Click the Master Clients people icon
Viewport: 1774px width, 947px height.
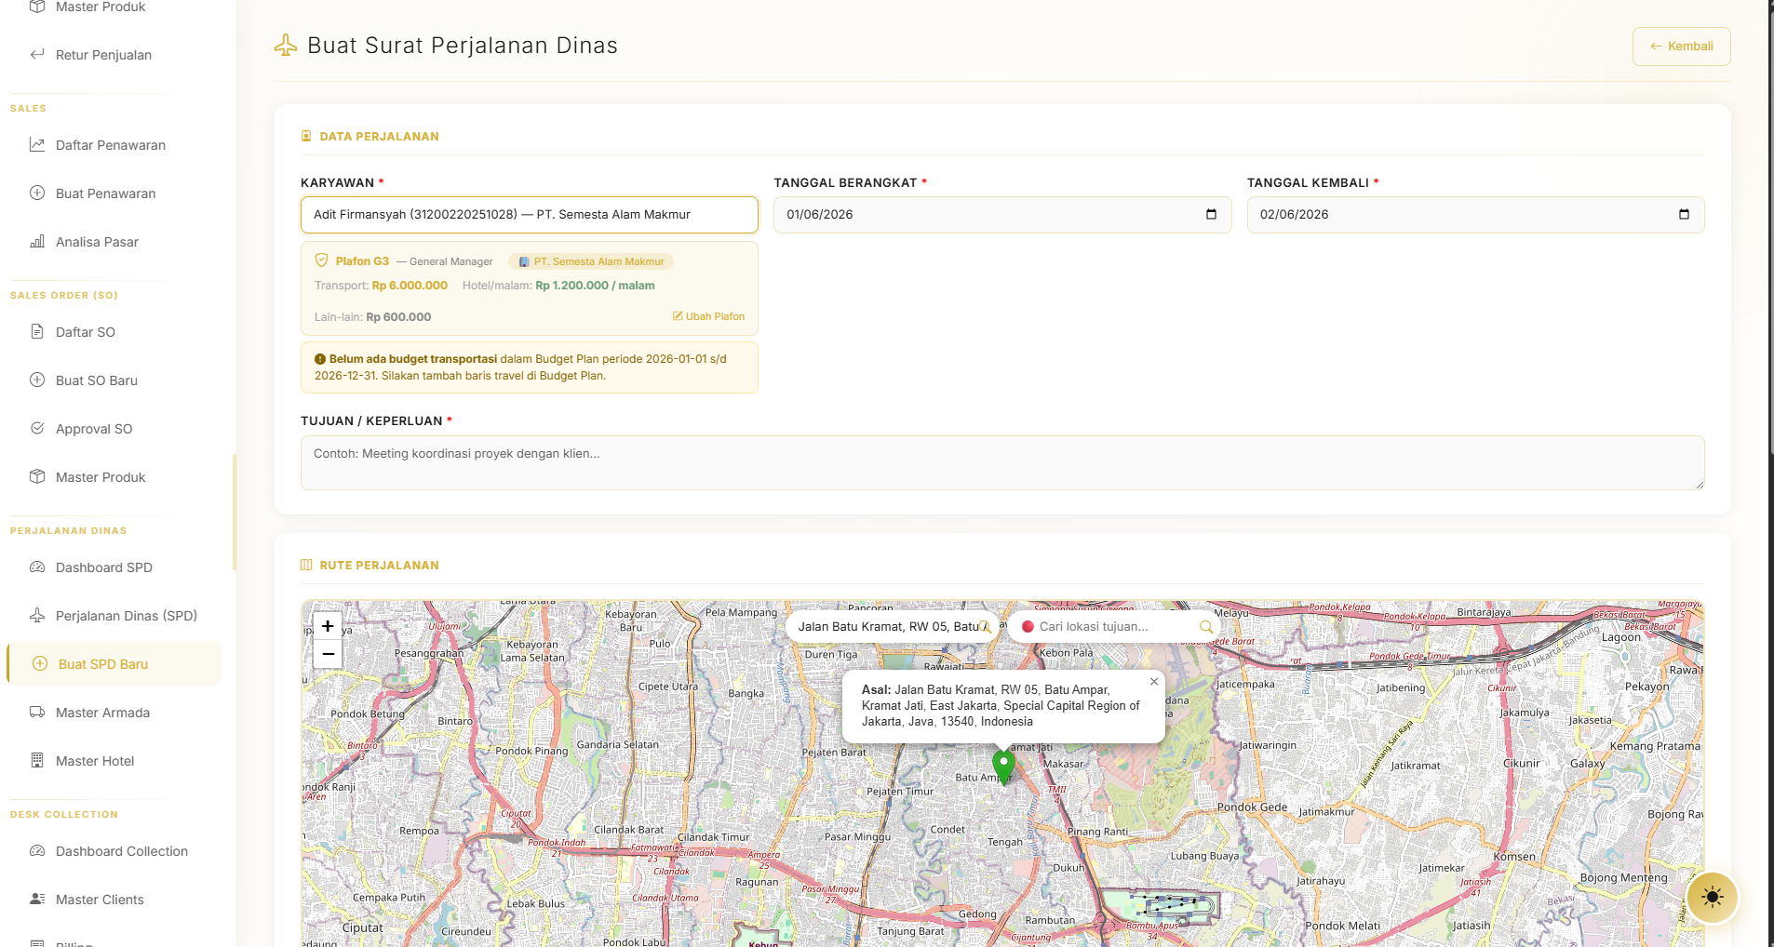[37, 900]
